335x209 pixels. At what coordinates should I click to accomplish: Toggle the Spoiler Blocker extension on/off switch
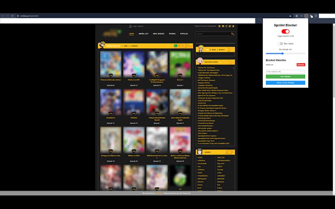pyautogui.click(x=285, y=31)
